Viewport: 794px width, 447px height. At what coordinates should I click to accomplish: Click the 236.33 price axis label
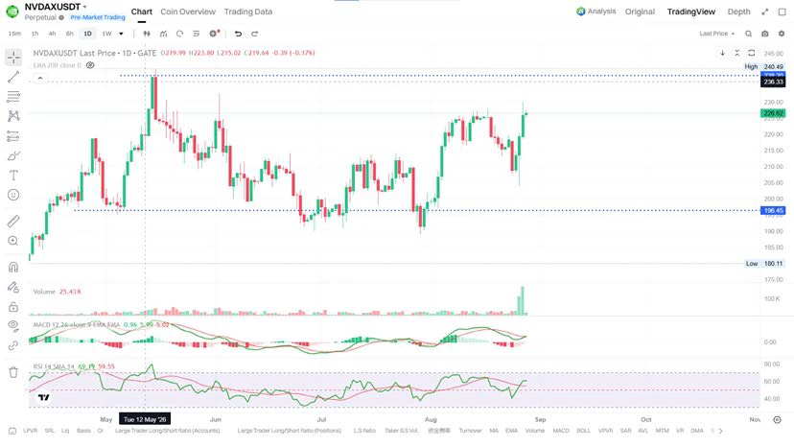coord(773,82)
